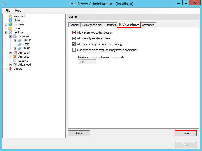202x151 pixels.
Task: Switch to the Advanced tab
Action: (x=148, y=25)
